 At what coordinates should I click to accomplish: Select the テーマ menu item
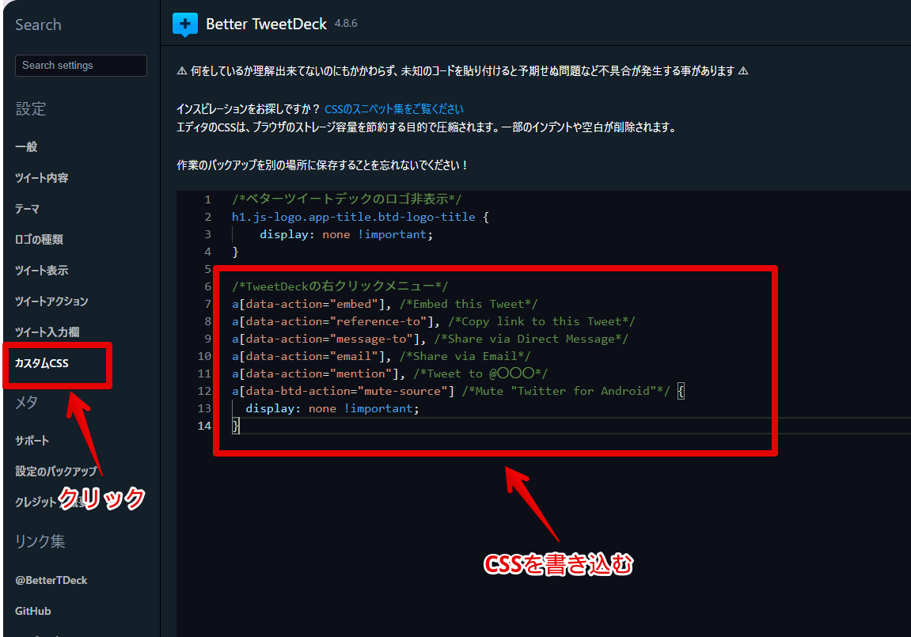coord(28,208)
